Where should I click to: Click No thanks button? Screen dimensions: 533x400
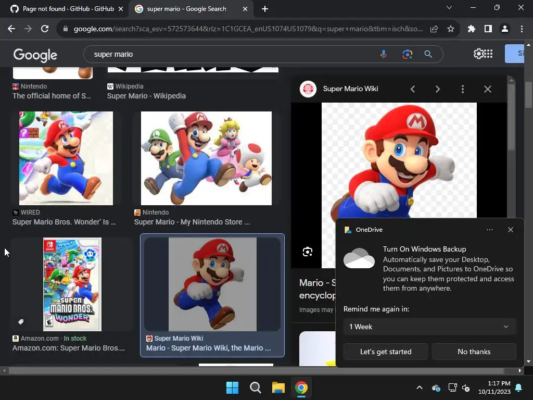tap(474, 352)
